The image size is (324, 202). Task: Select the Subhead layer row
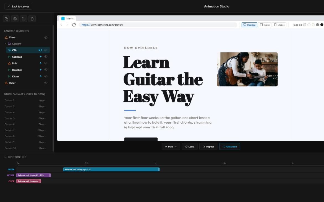point(28,57)
